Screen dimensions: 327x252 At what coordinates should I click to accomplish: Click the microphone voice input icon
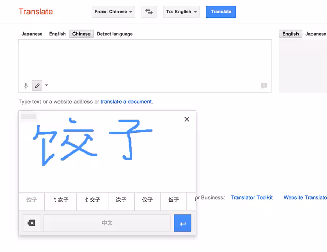click(26, 86)
